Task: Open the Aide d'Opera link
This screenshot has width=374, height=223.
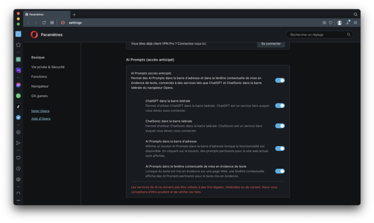Action: click(x=41, y=119)
